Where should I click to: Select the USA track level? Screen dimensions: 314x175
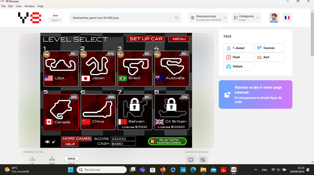61,69
